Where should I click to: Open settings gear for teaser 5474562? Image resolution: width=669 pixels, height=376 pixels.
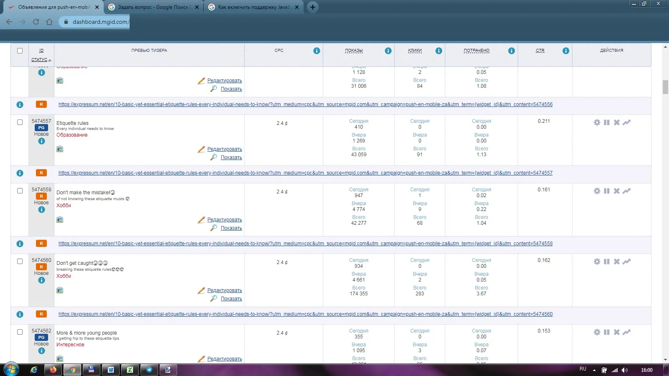(x=597, y=332)
